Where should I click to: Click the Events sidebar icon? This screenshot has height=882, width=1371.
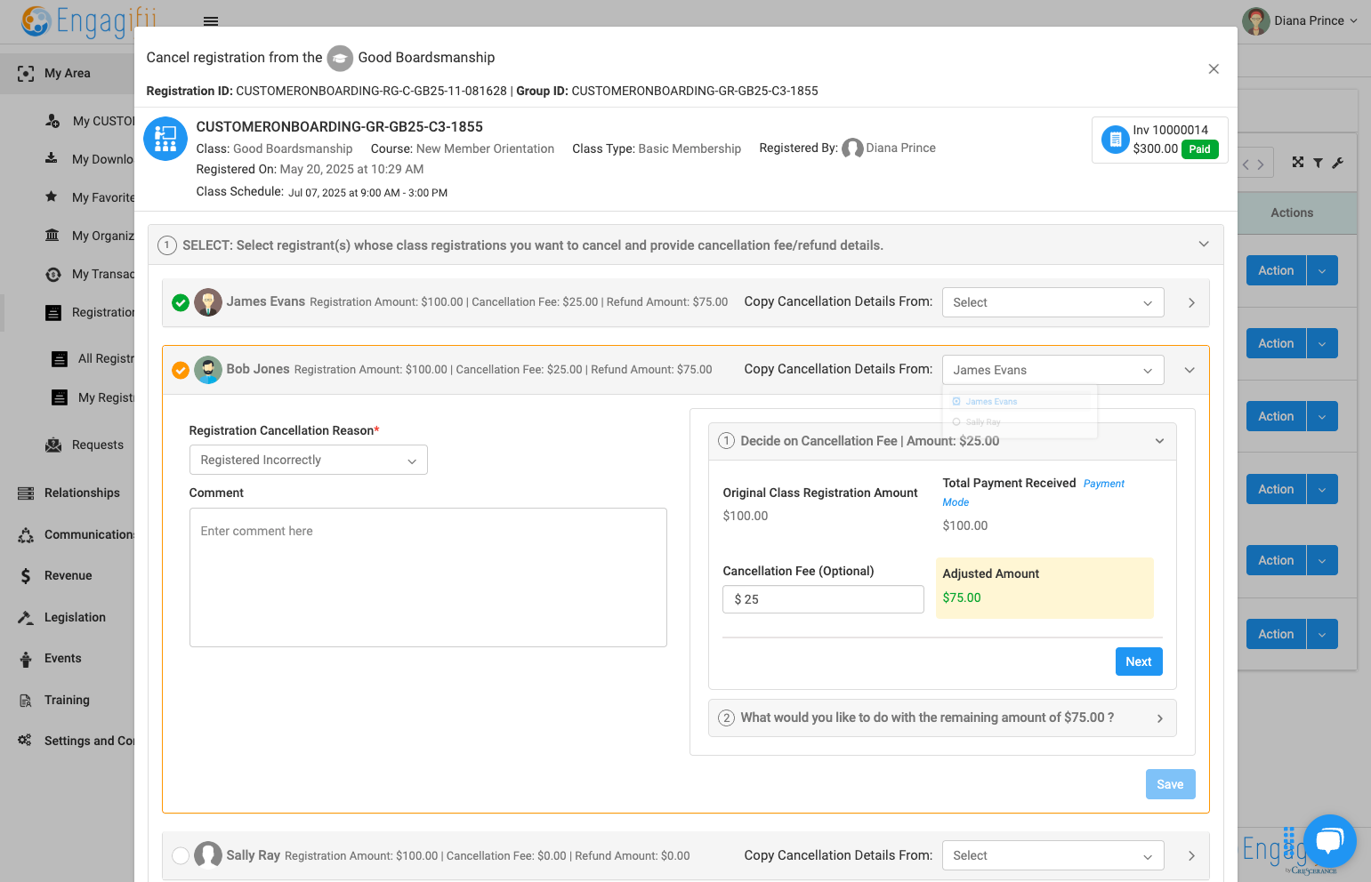click(x=26, y=659)
